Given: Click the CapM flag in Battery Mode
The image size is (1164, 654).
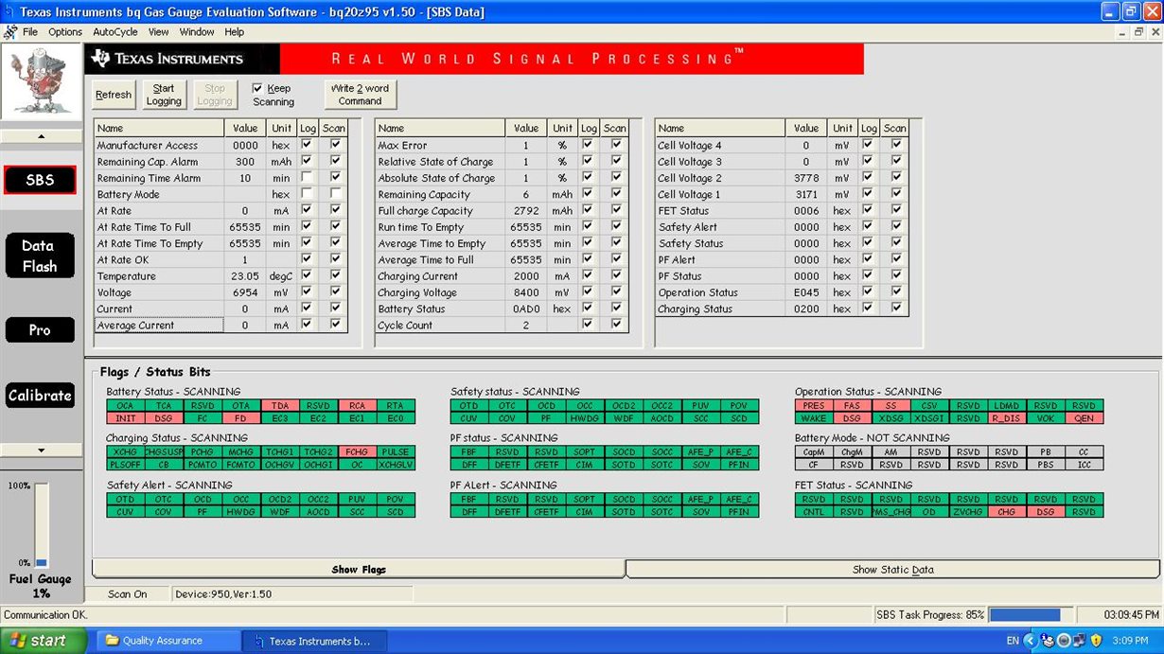Looking at the screenshot, I should (814, 451).
